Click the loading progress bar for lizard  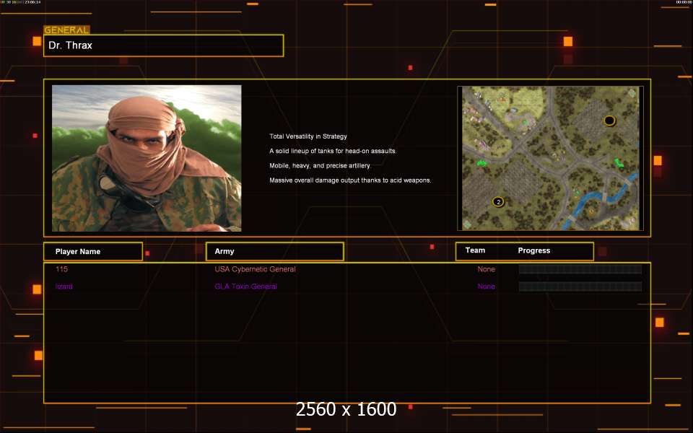580,287
